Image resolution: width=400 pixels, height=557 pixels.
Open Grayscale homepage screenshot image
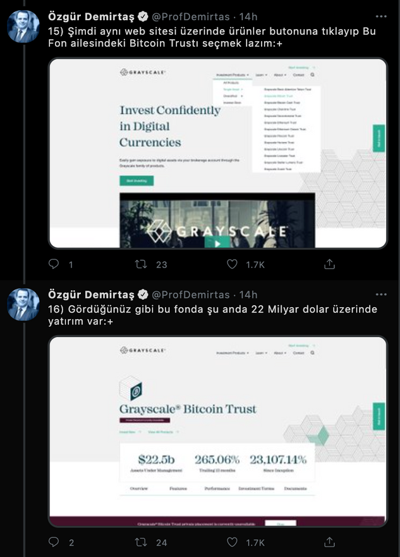pos(217,153)
